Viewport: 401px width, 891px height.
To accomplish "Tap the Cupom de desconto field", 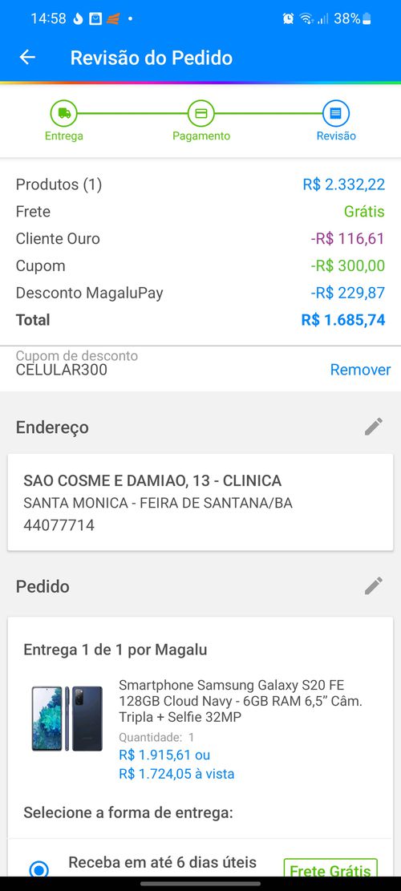I will [x=200, y=363].
